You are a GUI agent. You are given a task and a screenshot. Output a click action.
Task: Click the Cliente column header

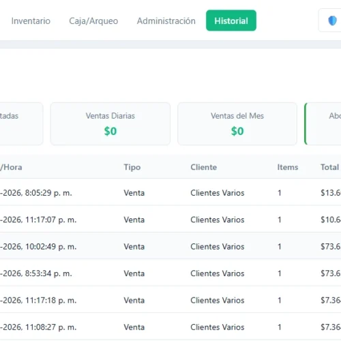point(203,167)
